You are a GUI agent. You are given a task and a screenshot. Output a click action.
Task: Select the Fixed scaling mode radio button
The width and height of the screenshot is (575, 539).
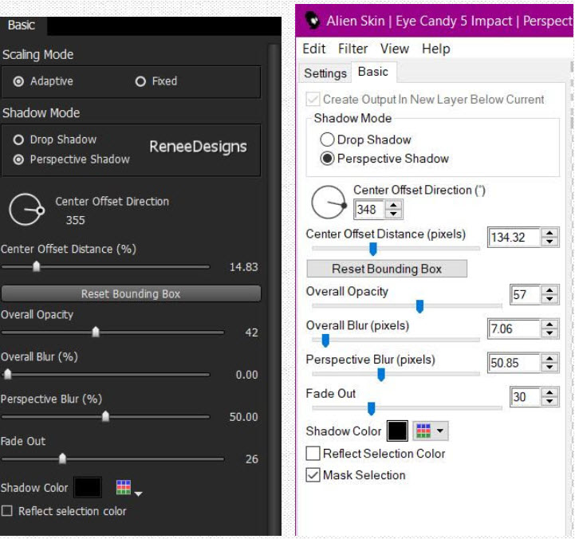pyautogui.click(x=140, y=81)
